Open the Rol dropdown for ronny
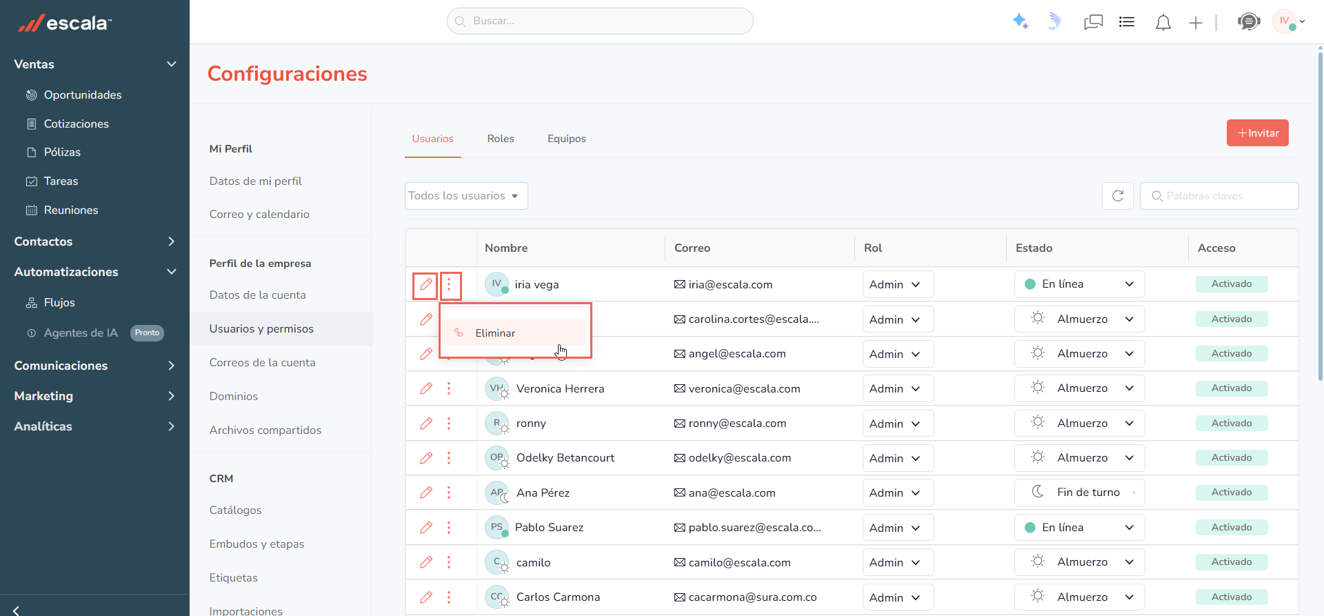Viewport: 1324px width, 616px height. tap(898, 424)
